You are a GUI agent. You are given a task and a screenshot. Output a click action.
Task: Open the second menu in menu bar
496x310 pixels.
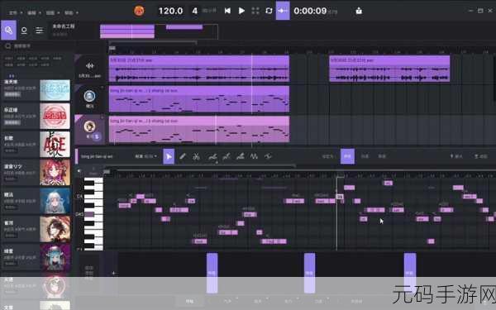[x=34, y=13]
